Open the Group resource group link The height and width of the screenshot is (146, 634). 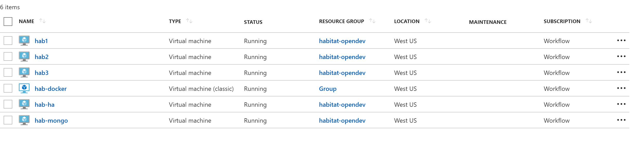click(328, 89)
